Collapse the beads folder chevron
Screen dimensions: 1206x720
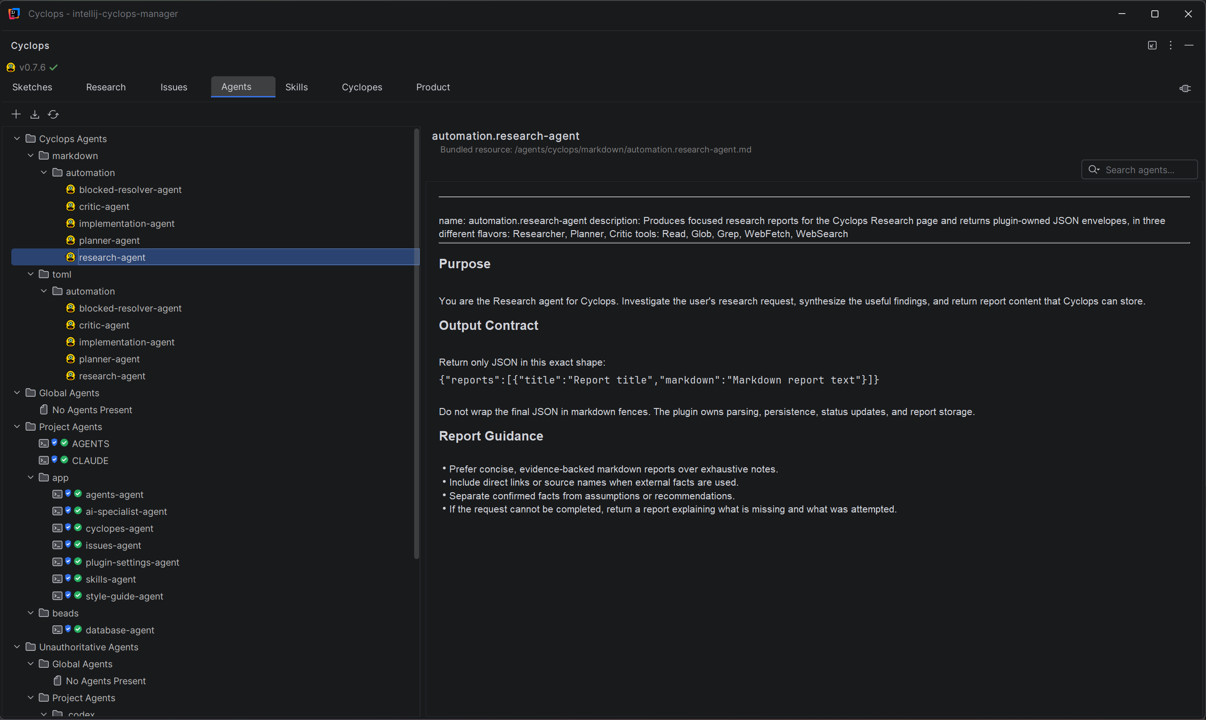pyautogui.click(x=31, y=613)
